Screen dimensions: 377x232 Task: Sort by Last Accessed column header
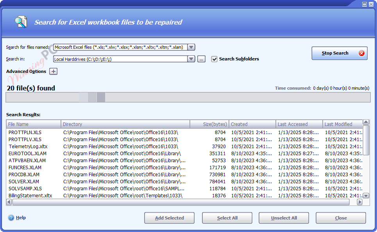click(x=299, y=124)
